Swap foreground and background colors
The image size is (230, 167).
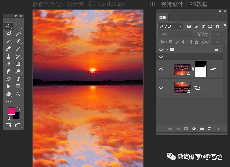coord(19,108)
